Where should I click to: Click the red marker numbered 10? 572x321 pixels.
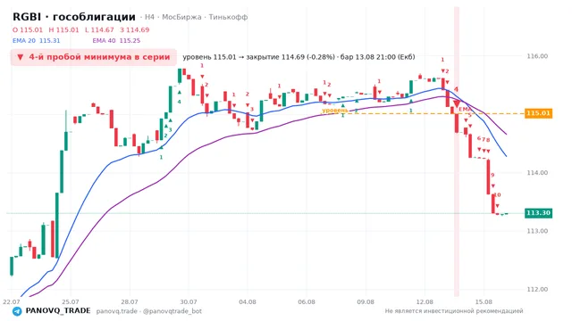(497, 195)
